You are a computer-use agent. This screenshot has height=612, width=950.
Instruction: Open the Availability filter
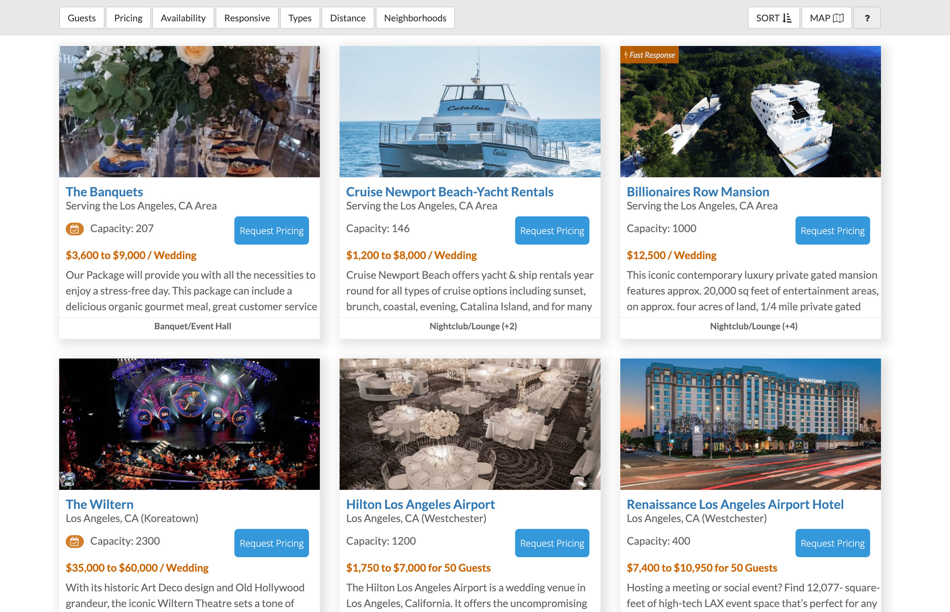pos(183,18)
